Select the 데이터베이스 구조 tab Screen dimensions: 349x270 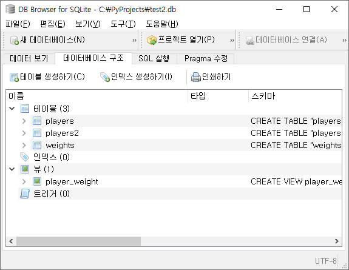pyautogui.click(x=93, y=58)
